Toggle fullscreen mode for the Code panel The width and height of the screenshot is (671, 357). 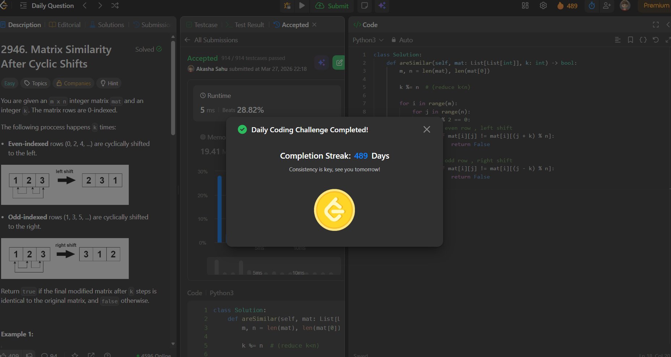click(x=656, y=25)
